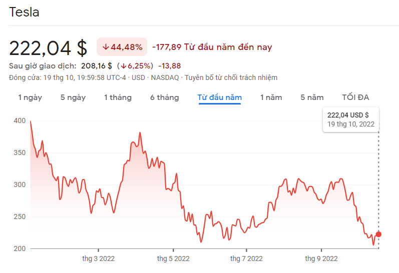Click the red data point on the chart
The width and height of the screenshot is (399, 273).
[378, 234]
